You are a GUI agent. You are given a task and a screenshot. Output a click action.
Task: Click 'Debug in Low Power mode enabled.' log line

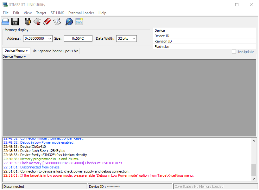[39, 142]
